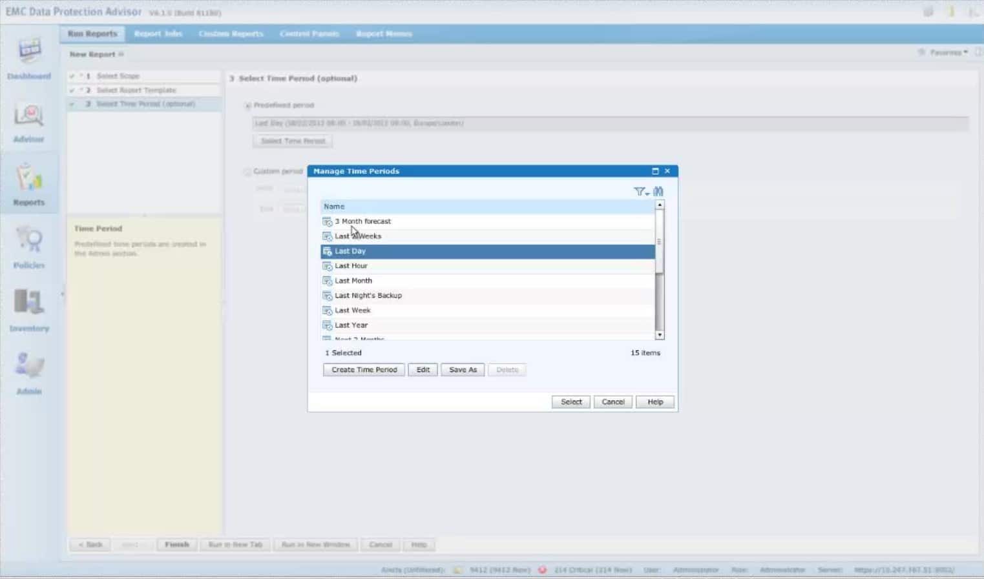
Task: Select the Custom period radio button
Action: coord(247,172)
